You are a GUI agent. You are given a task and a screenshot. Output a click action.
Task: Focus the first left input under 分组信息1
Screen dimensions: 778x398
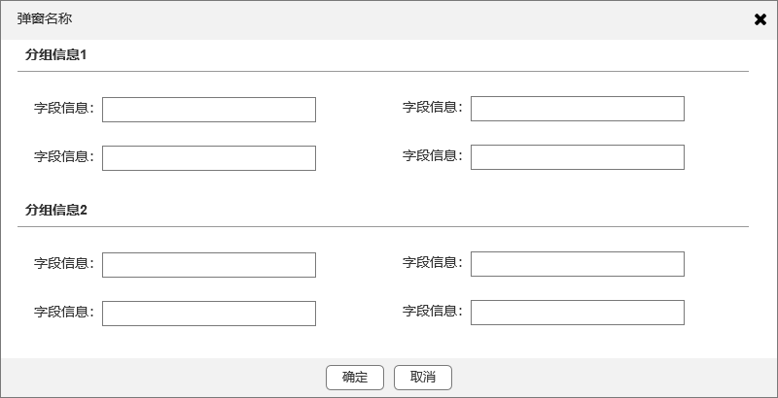(x=209, y=110)
